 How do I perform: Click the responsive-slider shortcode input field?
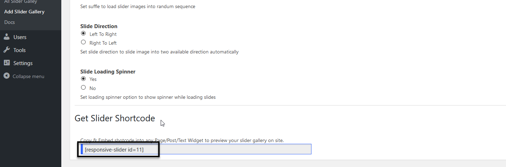(196, 149)
